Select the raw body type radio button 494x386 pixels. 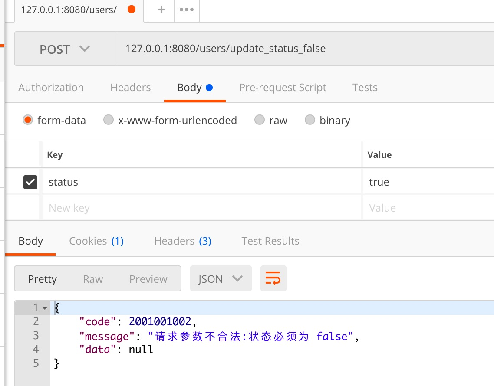pyautogui.click(x=259, y=120)
